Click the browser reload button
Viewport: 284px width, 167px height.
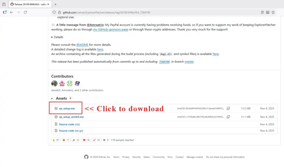tap(25, 12)
